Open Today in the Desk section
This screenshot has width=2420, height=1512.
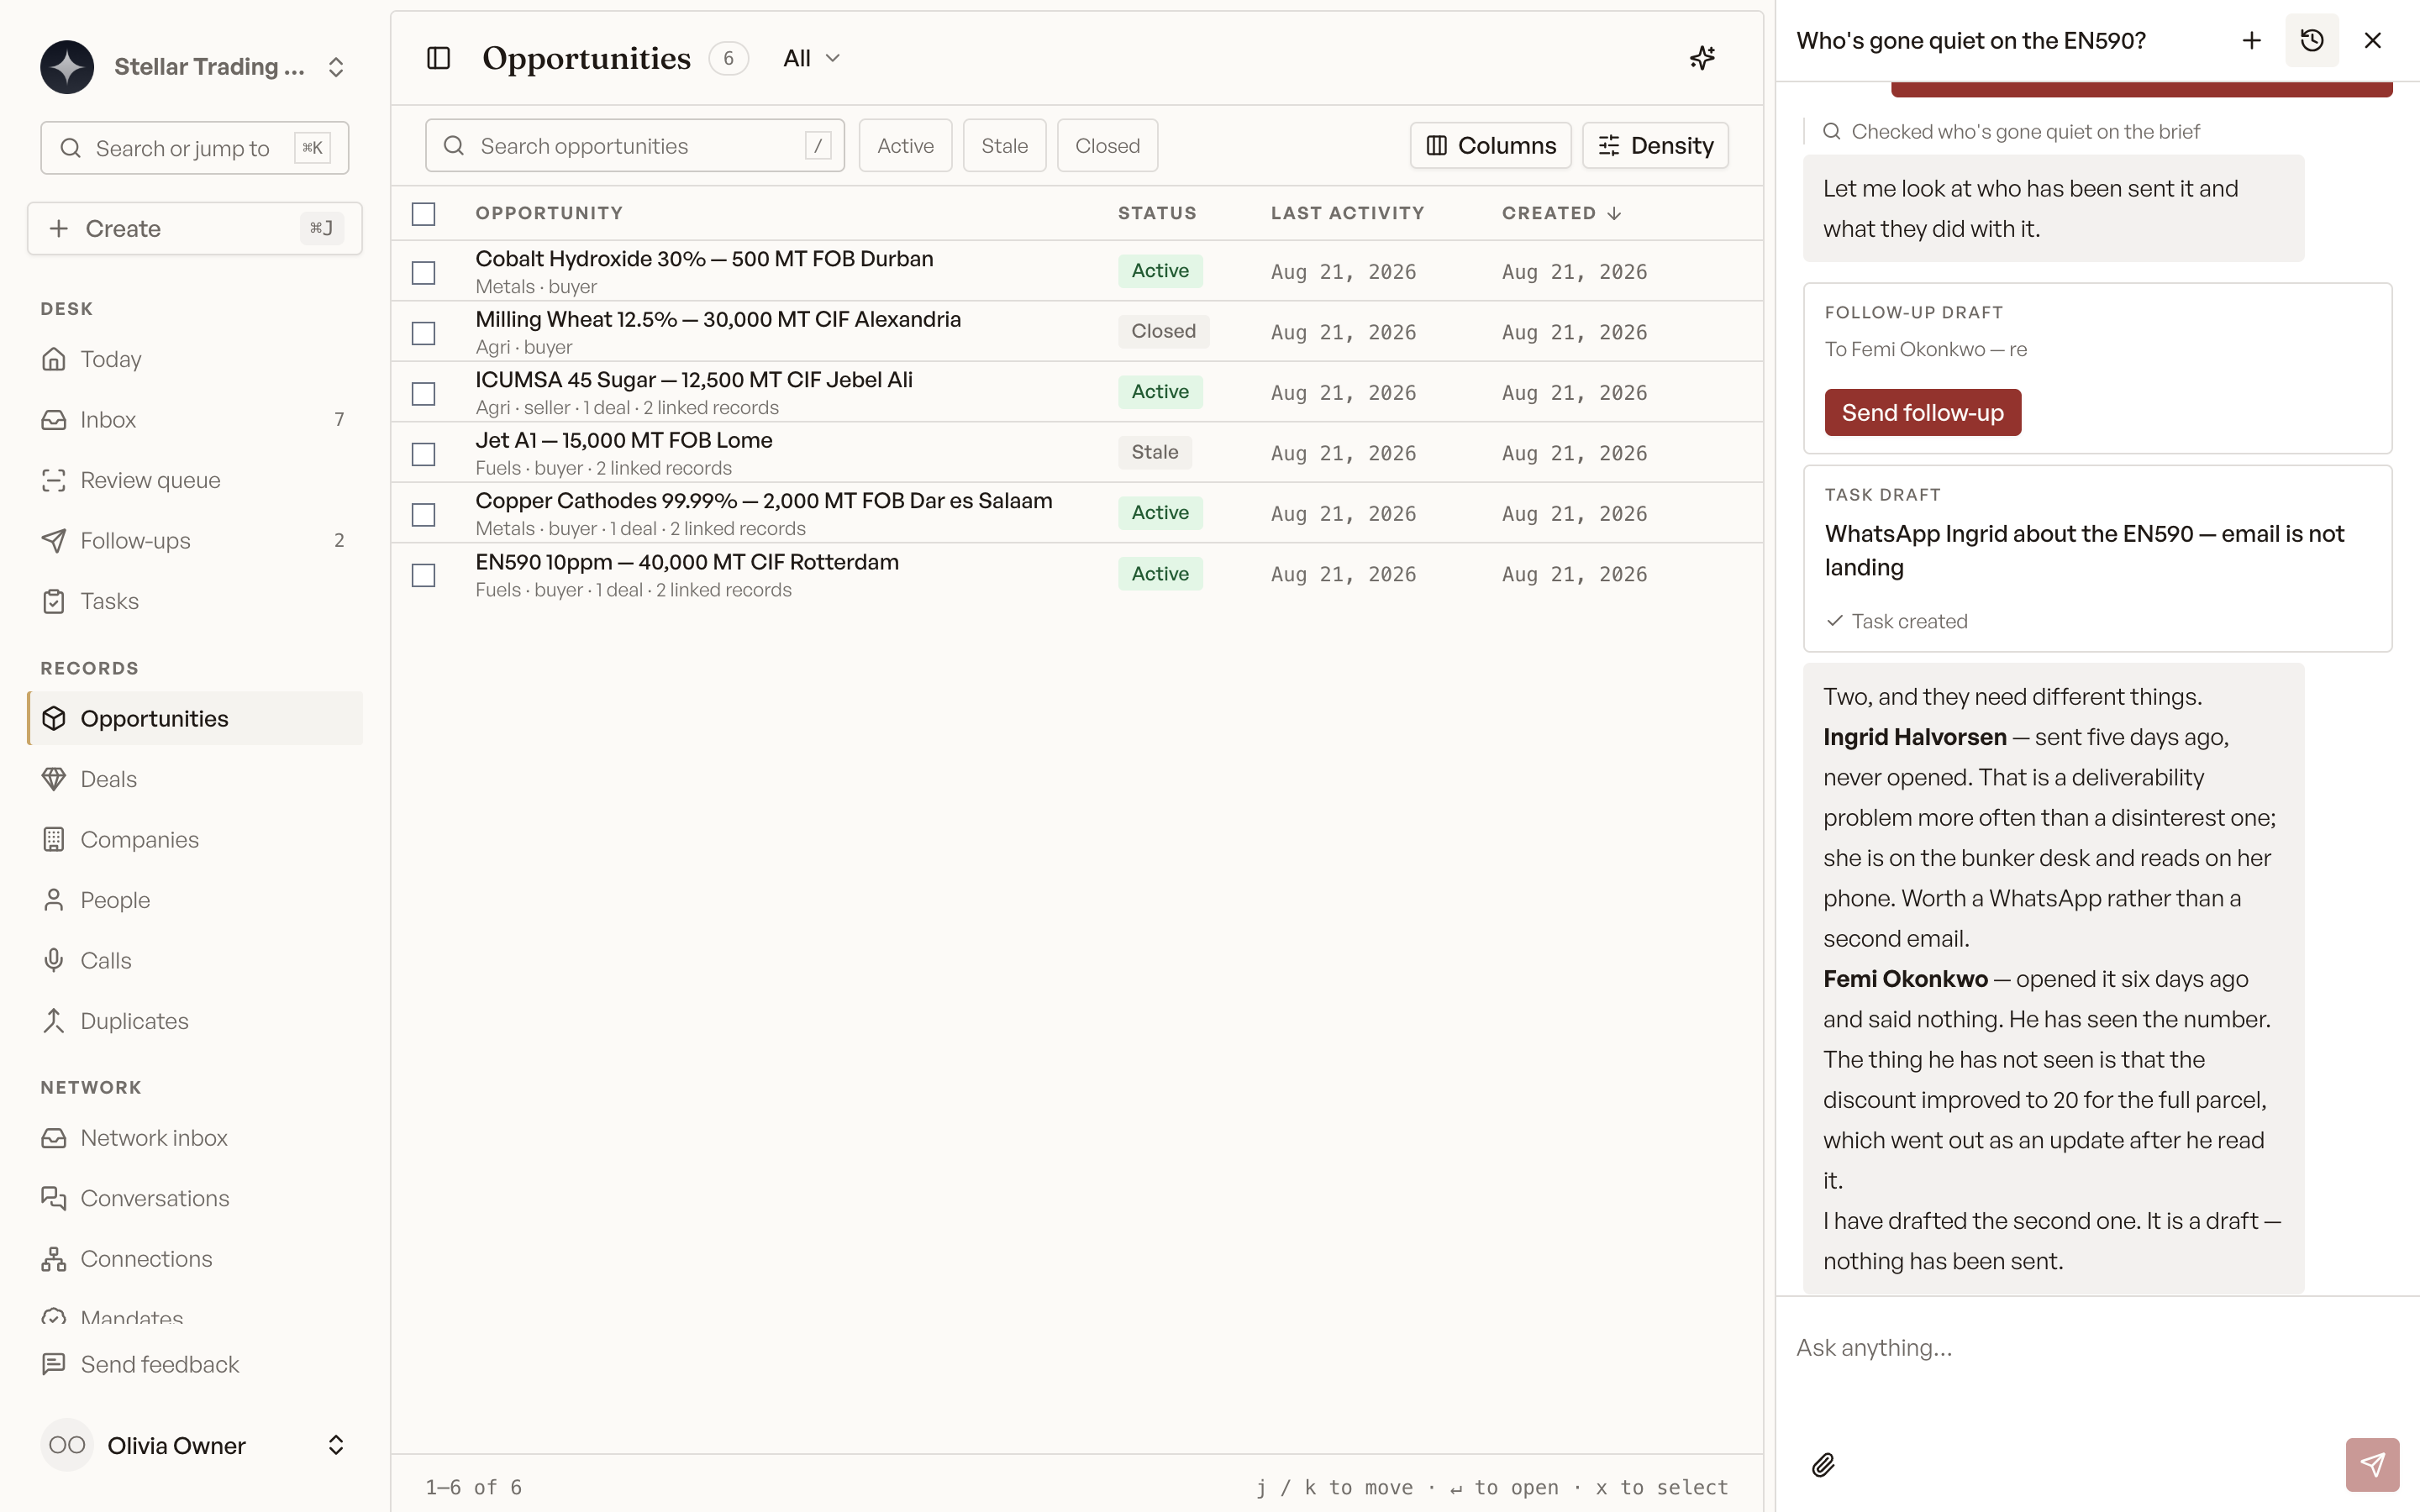(x=195, y=359)
